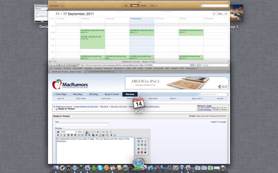Add a new Safari tab with plus
This screenshot has width=278, height=173.
click(x=228, y=72)
